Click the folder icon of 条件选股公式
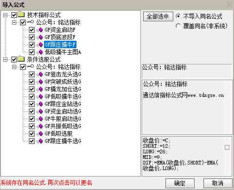 pyautogui.click(x=21, y=59)
